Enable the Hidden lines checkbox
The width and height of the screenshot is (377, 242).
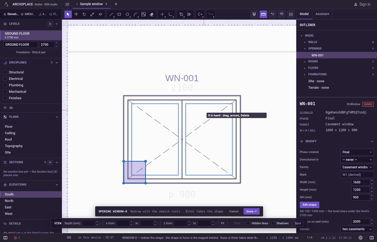tap(248, 223)
